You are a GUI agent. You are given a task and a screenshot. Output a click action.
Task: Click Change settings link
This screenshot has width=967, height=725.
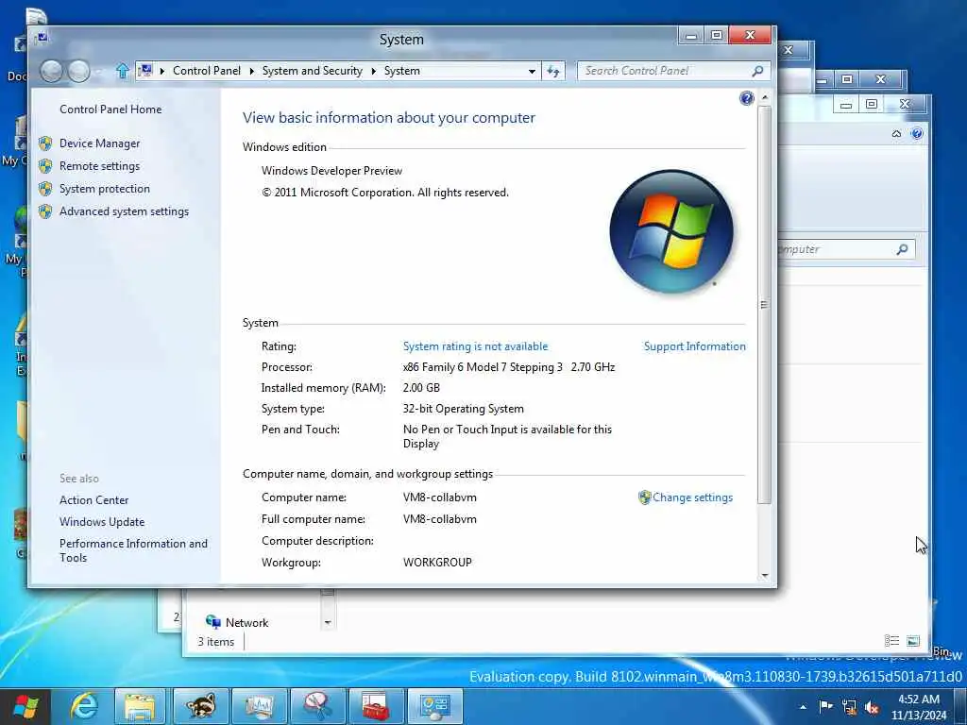click(692, 497)
